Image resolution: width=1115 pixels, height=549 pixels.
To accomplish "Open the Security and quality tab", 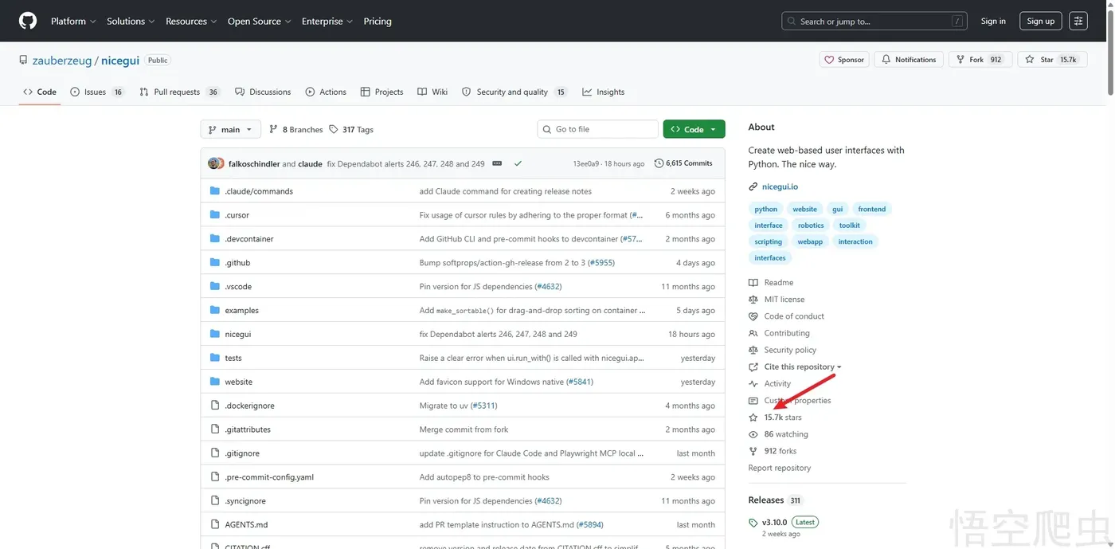I will [x=514, y=92].
